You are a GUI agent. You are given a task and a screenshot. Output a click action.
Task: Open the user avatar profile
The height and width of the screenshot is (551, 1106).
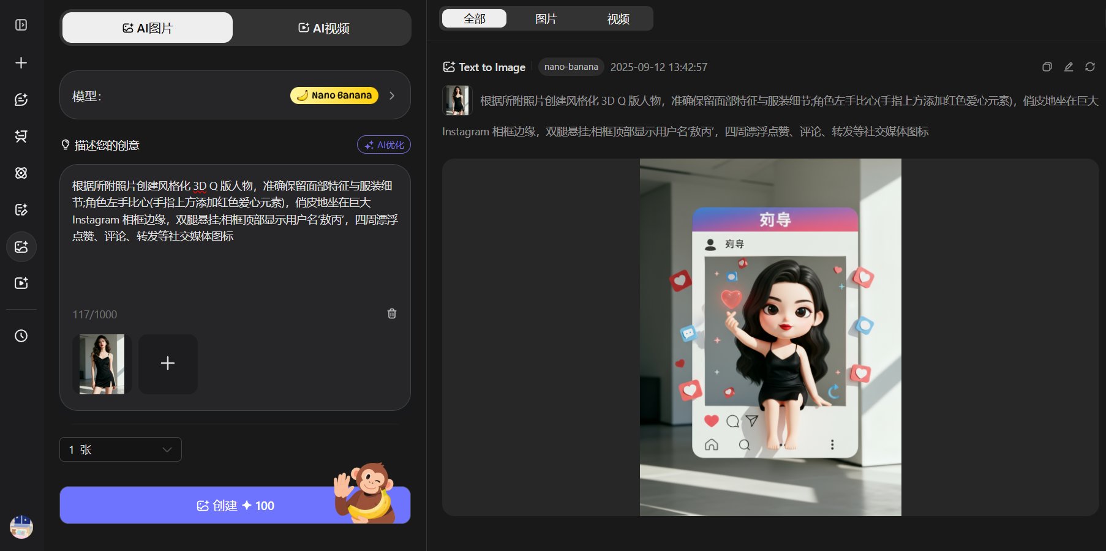(x=21, y=527)
